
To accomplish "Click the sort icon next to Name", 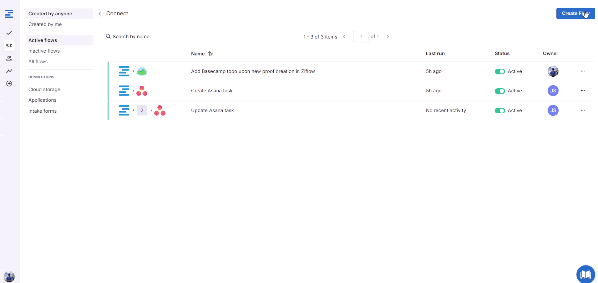I will click(210, 54).
